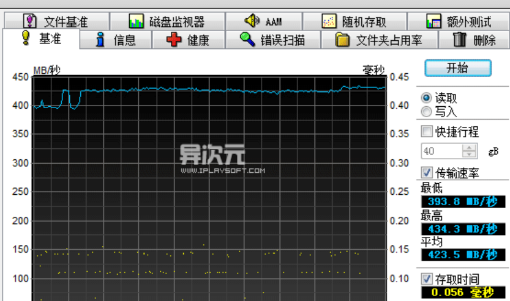Click the gB spinner down arrow

point(470,154)
